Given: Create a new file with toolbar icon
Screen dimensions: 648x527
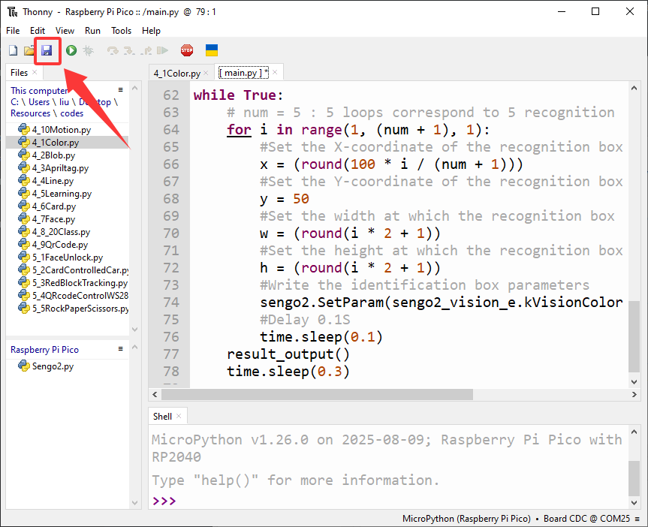Looking at the screenshot, I should (x=14, y=50).
